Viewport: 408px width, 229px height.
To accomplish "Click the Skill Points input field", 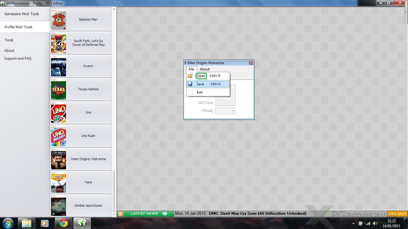I will pyautogui.click(x=225, y=103).
